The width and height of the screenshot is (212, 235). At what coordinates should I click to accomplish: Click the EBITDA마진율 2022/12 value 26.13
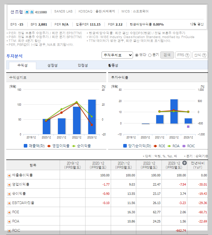[x=156, y=203]
